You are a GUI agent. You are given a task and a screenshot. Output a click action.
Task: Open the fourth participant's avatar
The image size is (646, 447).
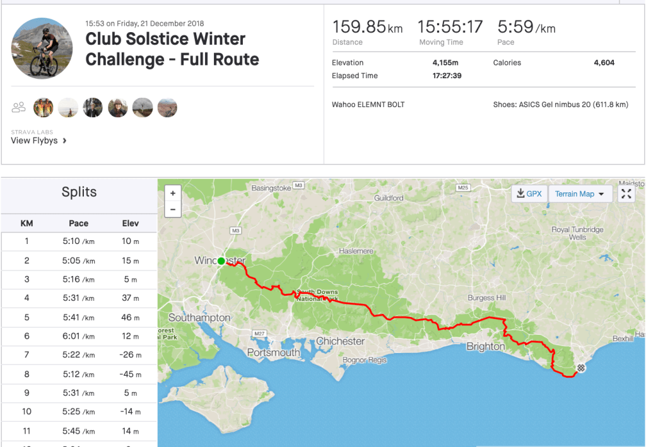(x=118, y=107)
